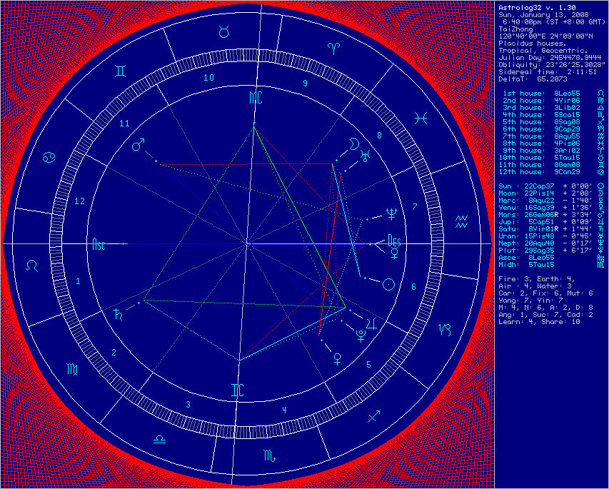Click the IC label at chart bottom
This screenshot has width=609, height=489.
coord(237,390)
